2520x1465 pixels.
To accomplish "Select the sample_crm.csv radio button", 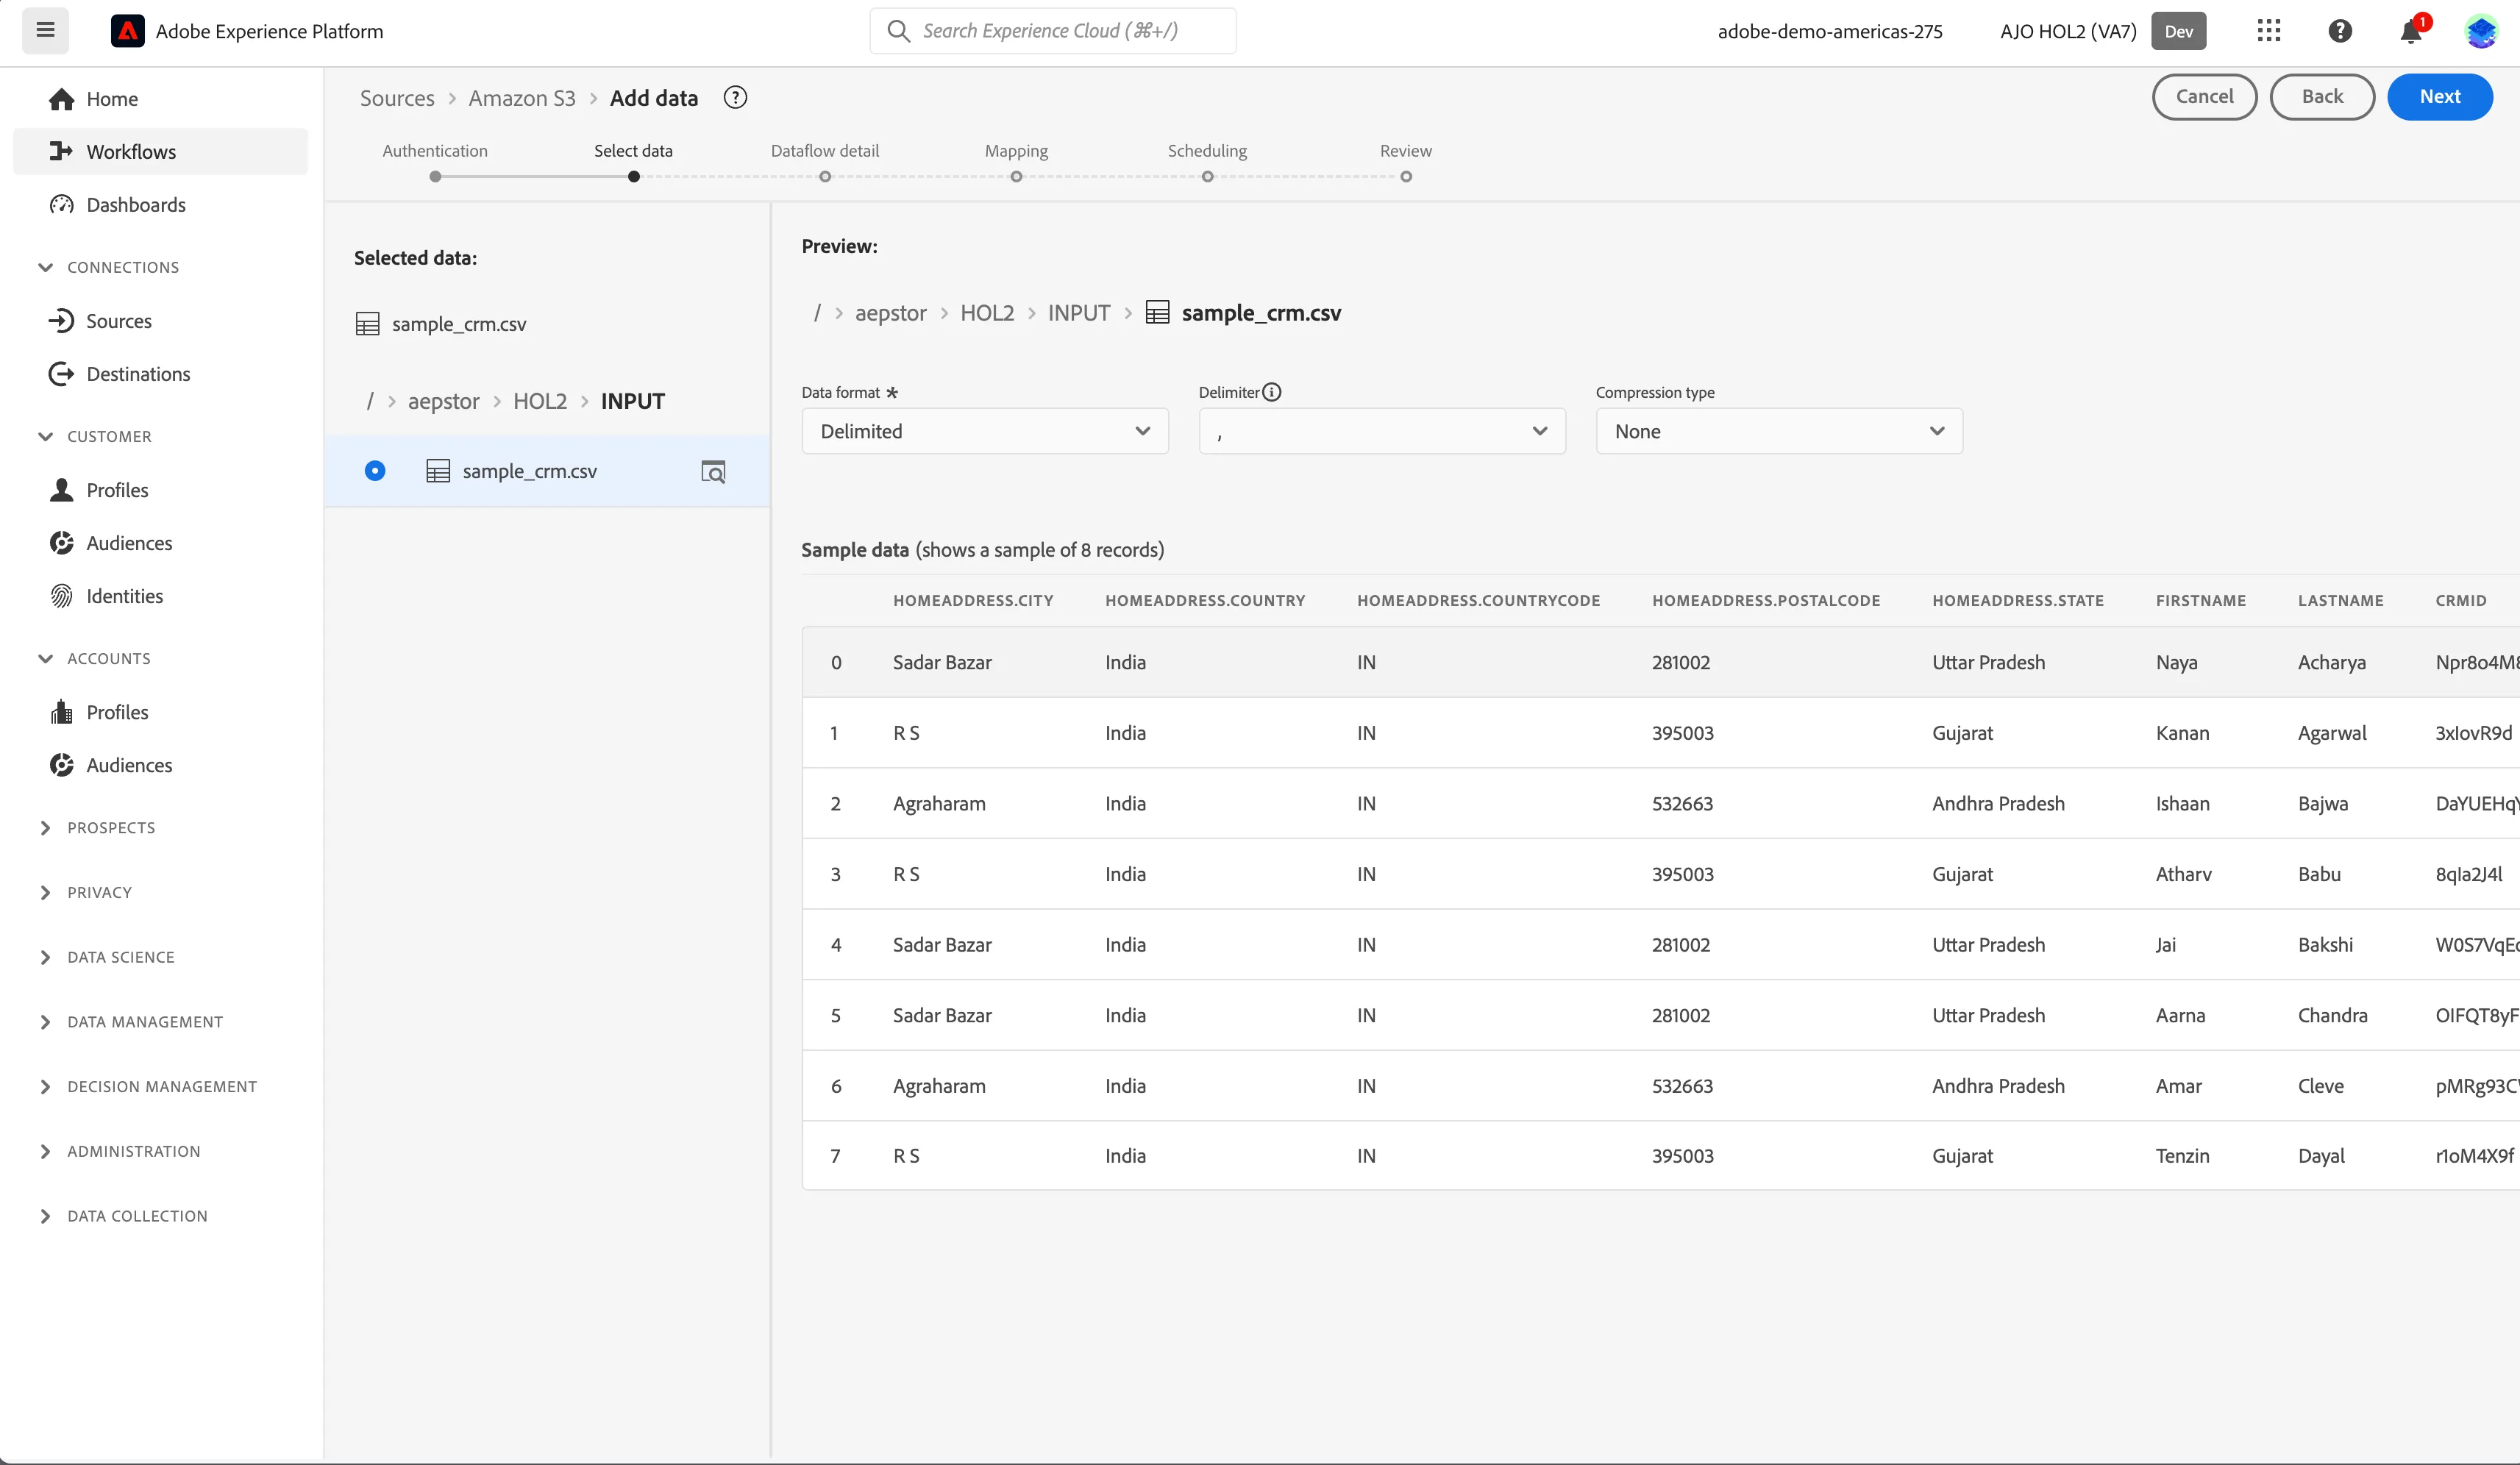I will coord(375,471).
